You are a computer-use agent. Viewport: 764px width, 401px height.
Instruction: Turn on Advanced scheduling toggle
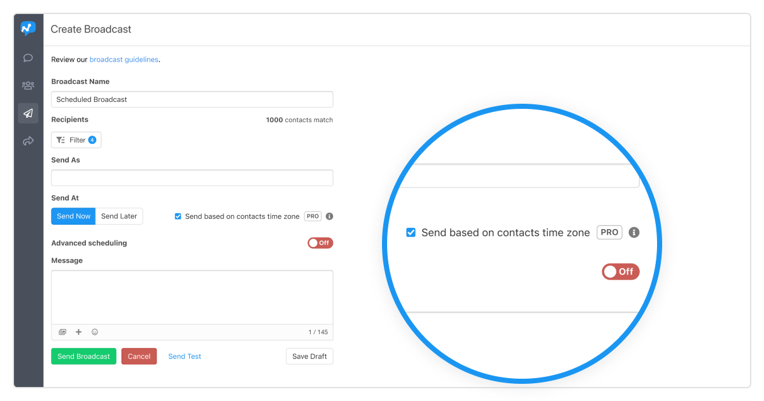pyautogui.click(x=320, y=243)
